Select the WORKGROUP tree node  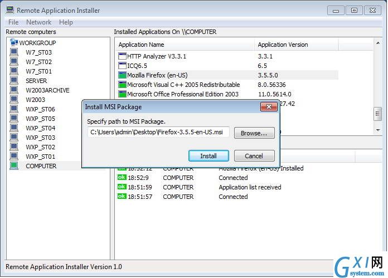pos(37,43)
